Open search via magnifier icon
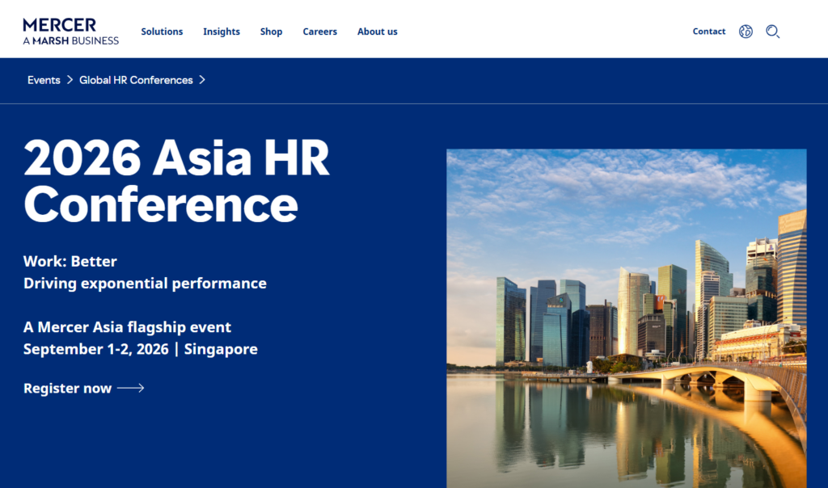Image resolution: width=828 pixels, height=488 pixels. [772, 32]
